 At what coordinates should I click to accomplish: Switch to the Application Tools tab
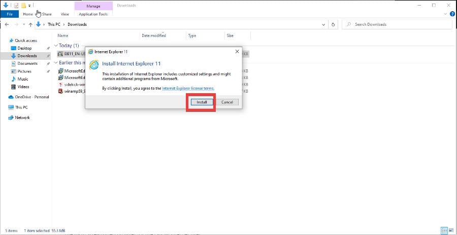coord(93,14)
